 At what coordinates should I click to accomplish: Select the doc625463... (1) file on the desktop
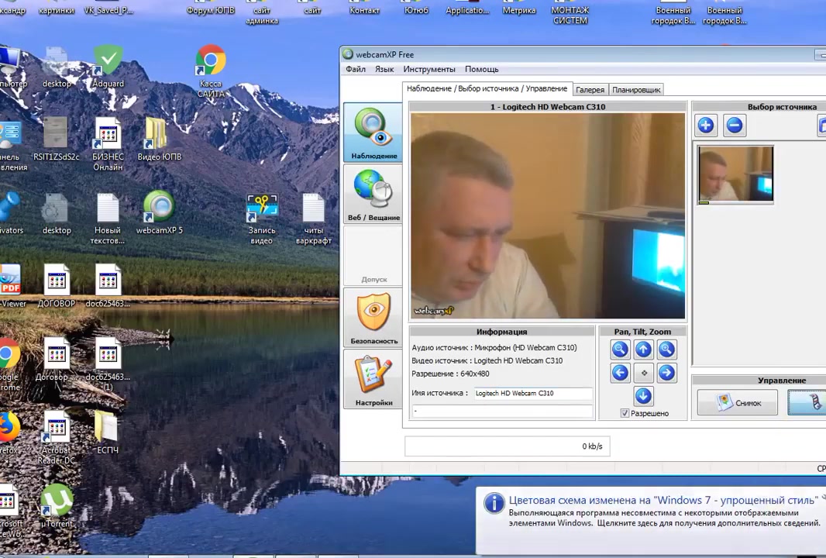[108, 364]
